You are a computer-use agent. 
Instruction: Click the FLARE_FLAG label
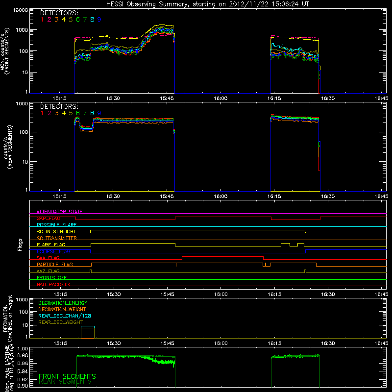(51, 245)
